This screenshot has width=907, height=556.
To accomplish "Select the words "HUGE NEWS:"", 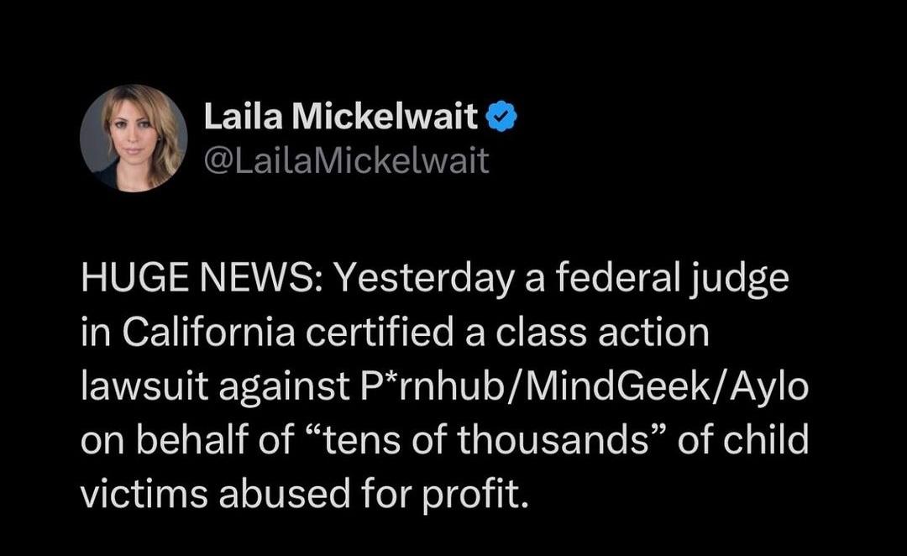I will [x=203, y=278].
